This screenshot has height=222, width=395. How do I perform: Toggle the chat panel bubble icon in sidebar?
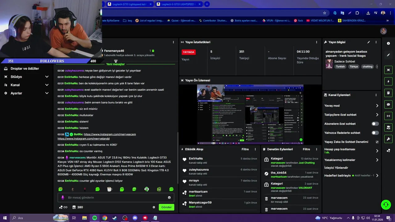388,105
